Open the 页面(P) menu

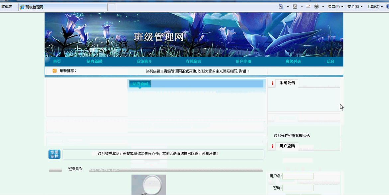pos(336,7)
